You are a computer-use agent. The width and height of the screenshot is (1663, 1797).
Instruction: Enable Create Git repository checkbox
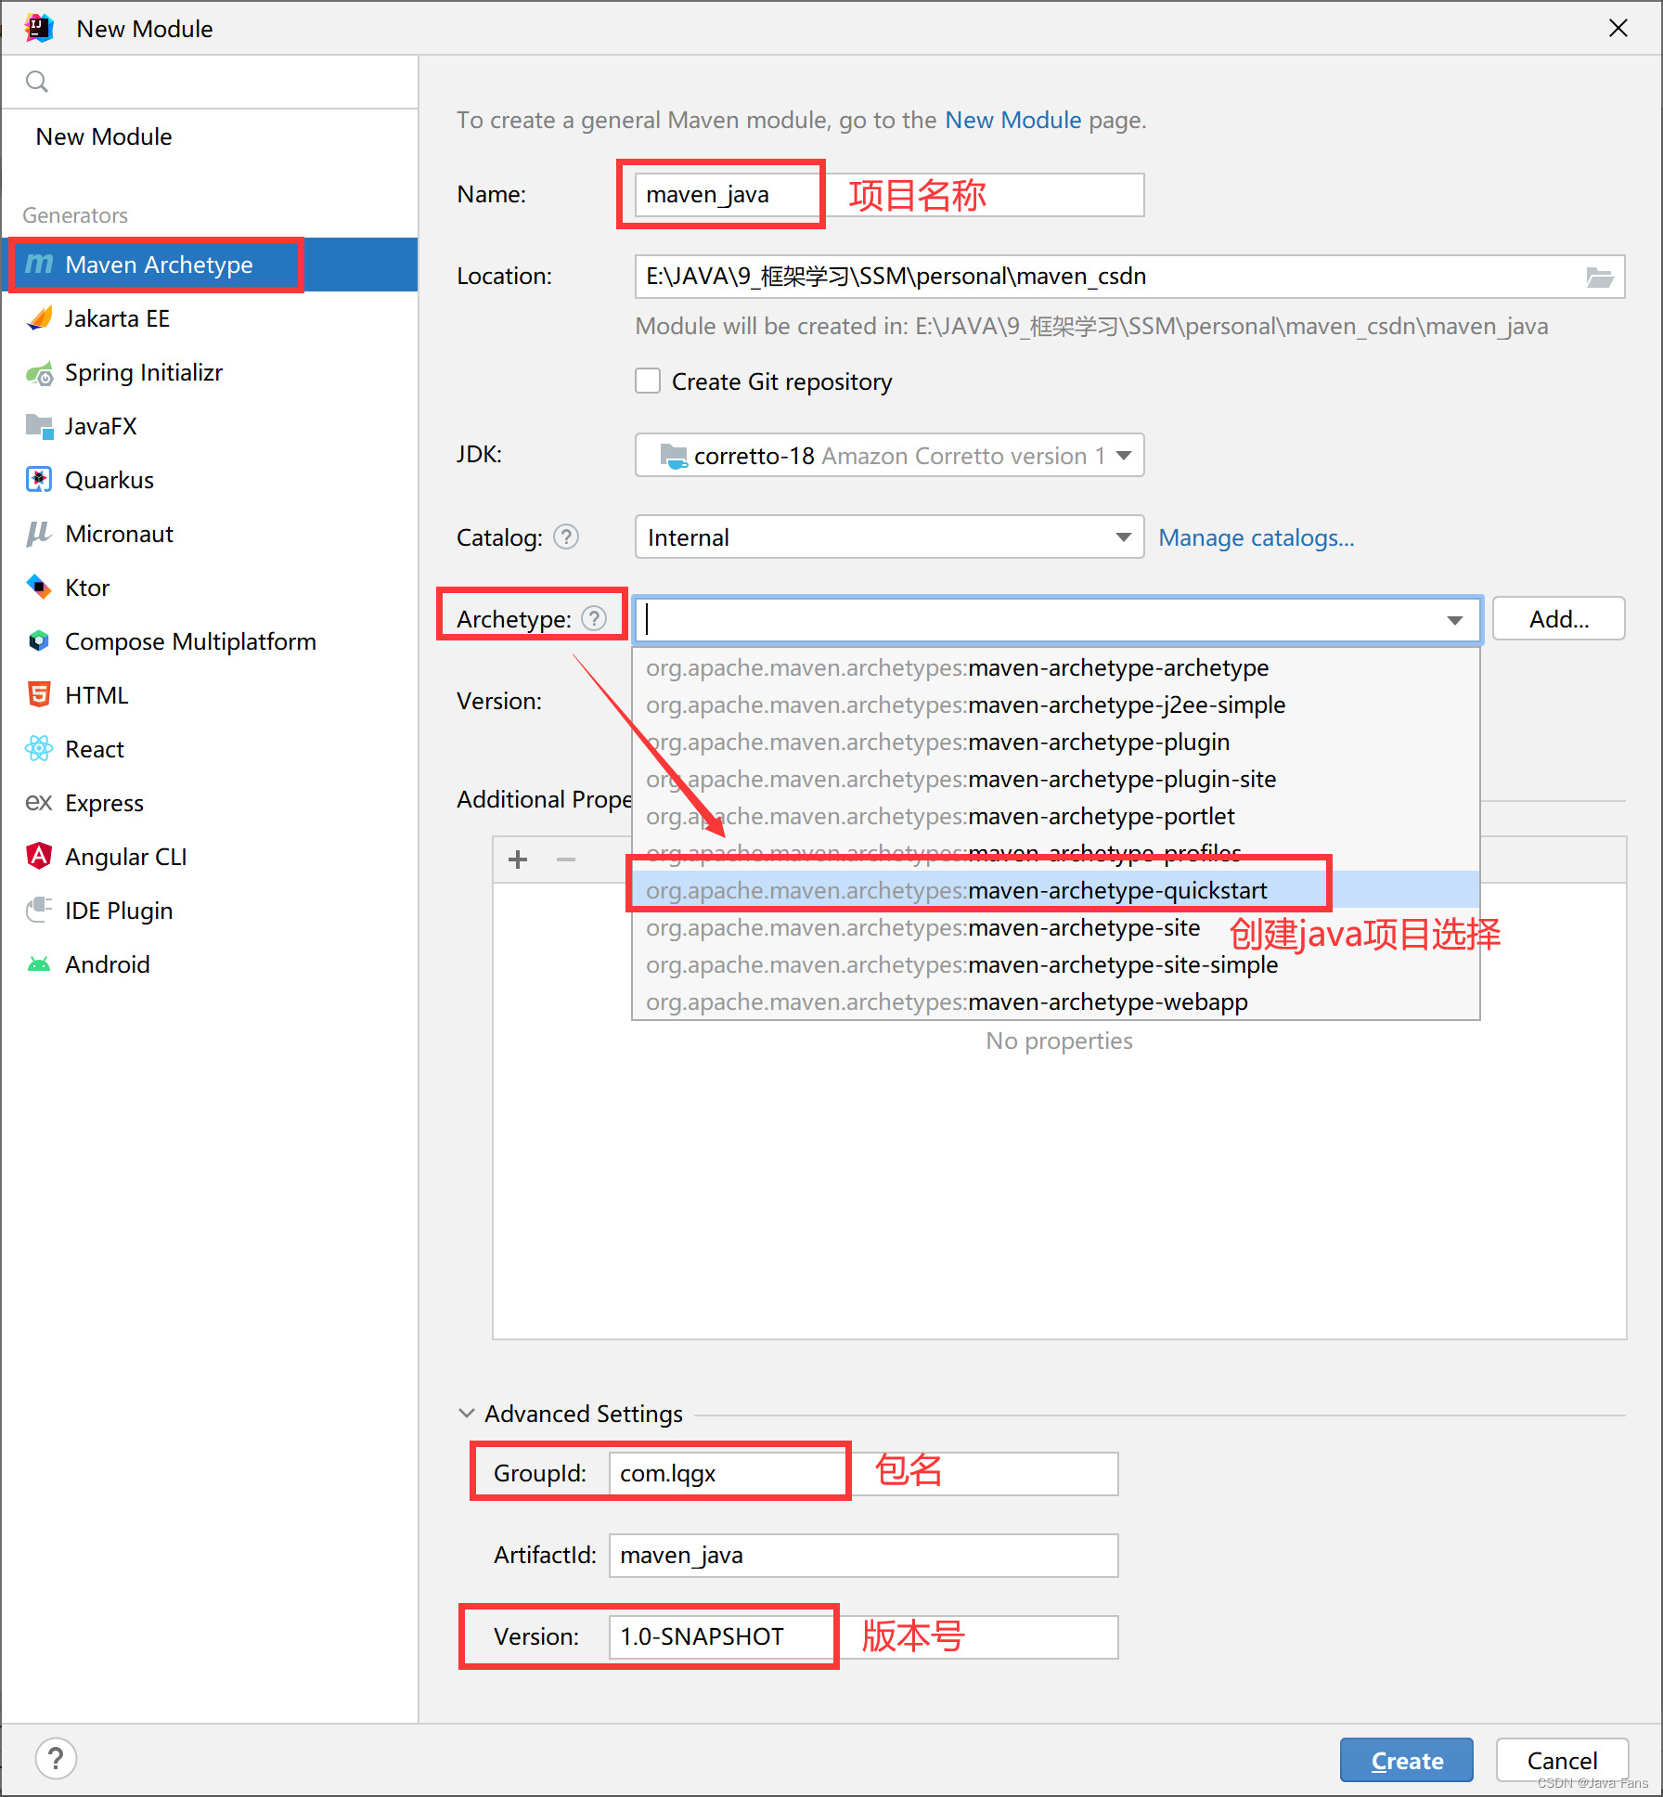click(x=648, y=381)
